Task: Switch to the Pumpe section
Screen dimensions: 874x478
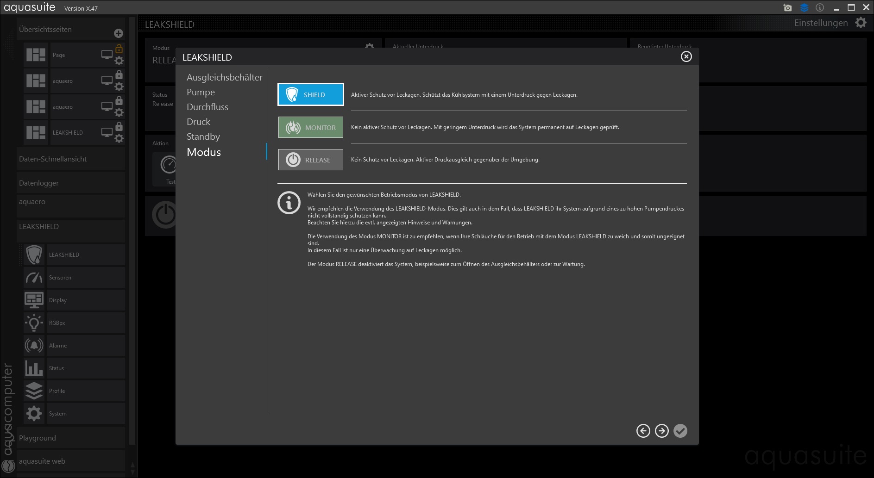Action: click(x=201, y=92)
